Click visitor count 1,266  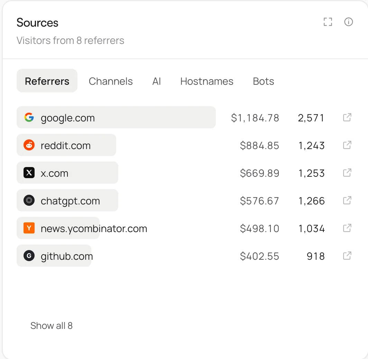pyautogui.click(x=311, y=201)
